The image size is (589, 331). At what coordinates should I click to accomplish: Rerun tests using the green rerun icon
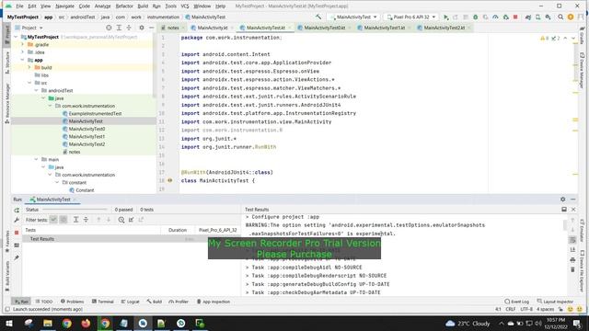[x=17, y=211]
